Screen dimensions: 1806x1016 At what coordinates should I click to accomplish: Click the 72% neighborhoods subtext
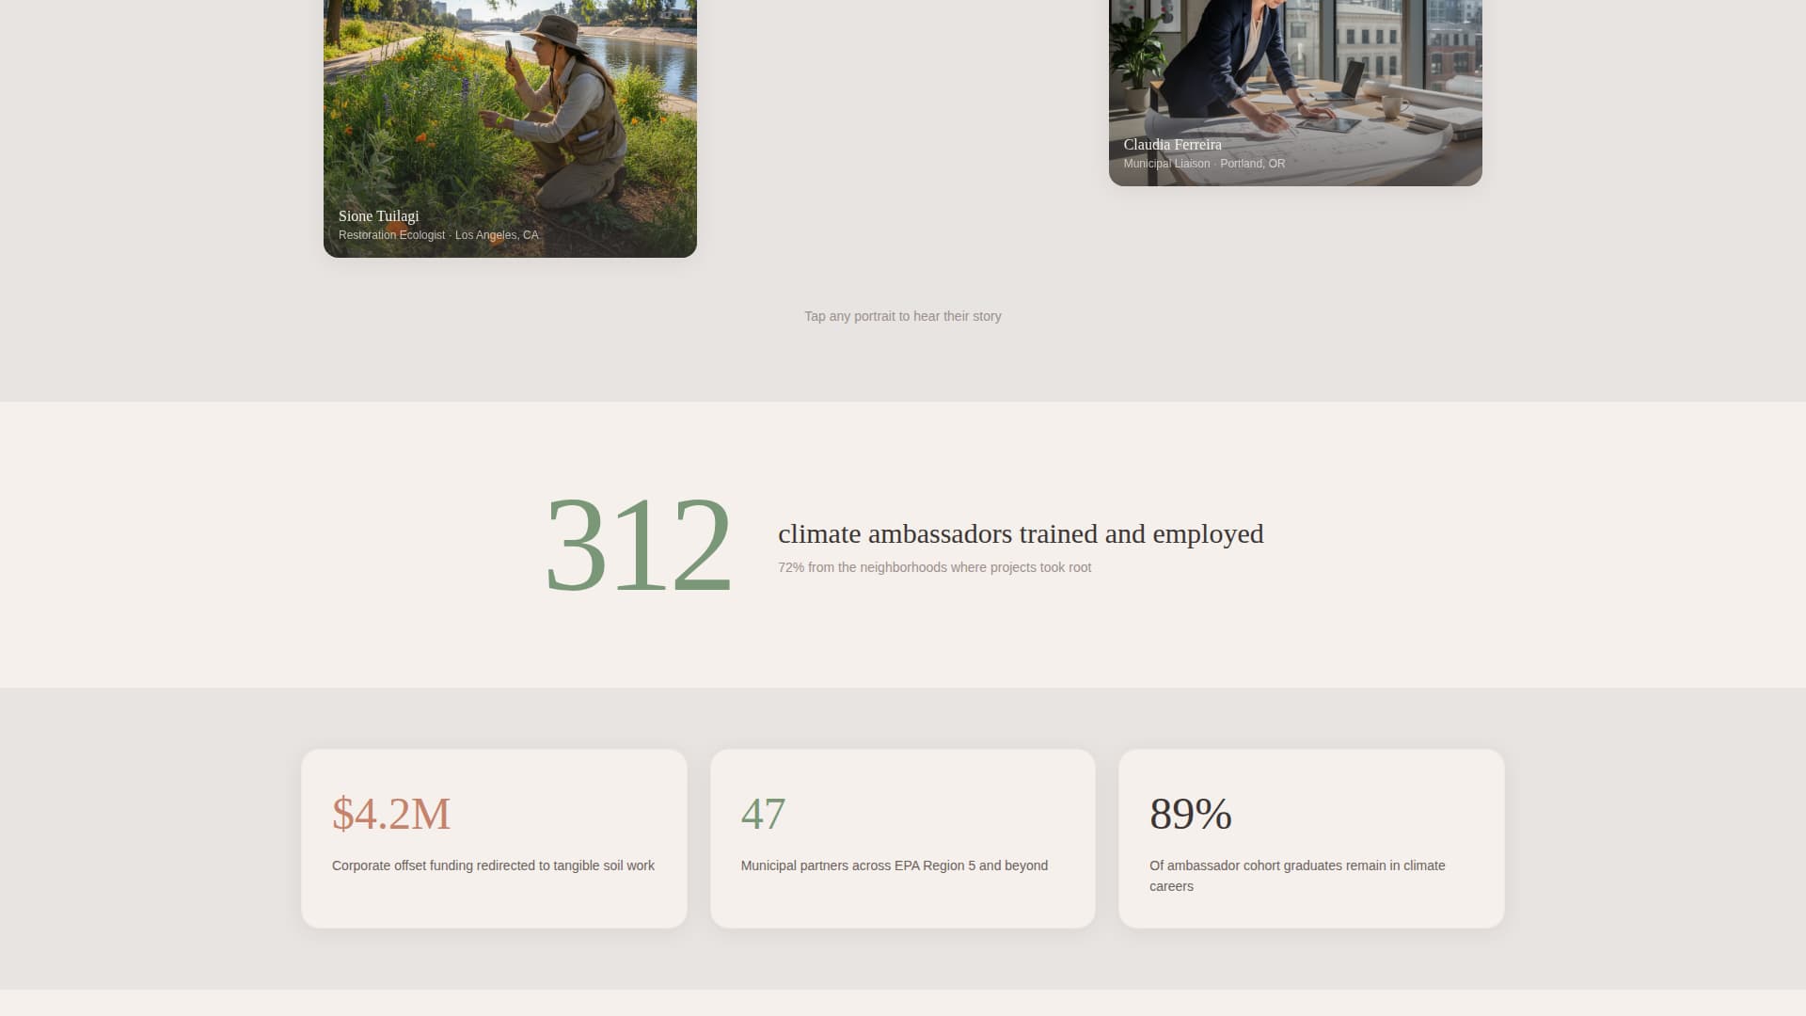934,567
